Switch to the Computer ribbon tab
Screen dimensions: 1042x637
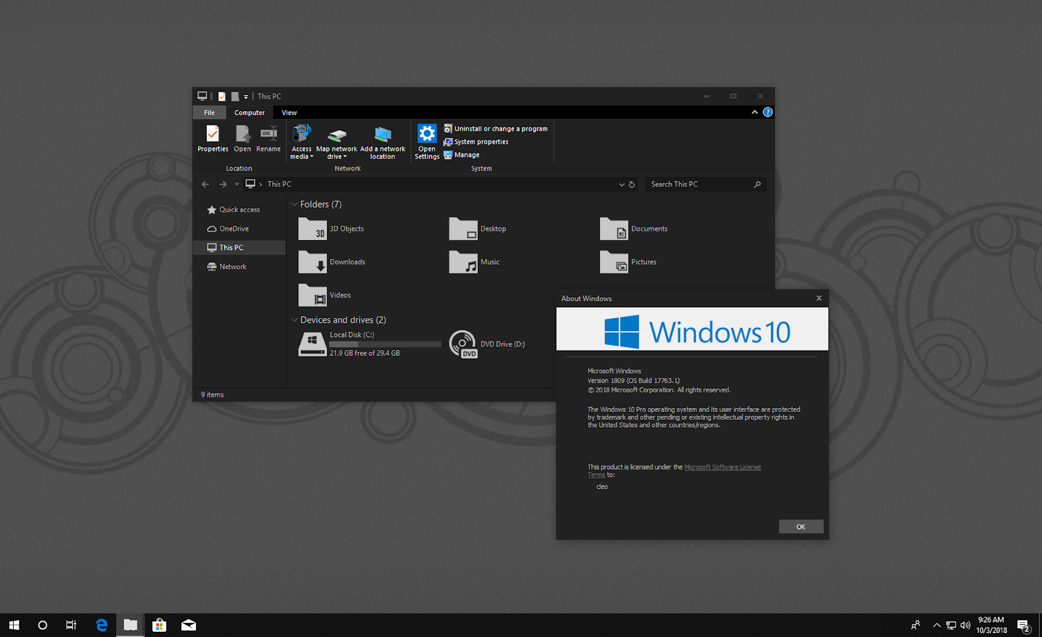coord(249,113)
